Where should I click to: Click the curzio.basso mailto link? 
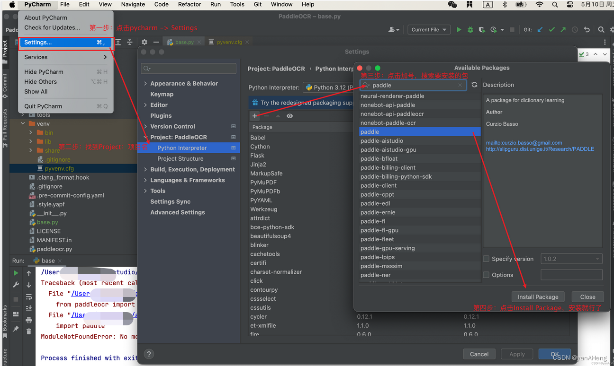point(524,143)
